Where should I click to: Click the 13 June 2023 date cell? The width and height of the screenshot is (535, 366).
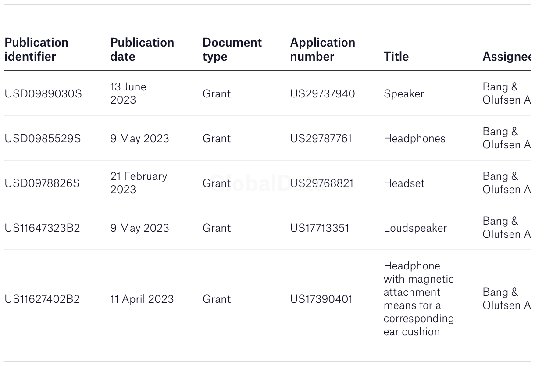click(128, 93)
